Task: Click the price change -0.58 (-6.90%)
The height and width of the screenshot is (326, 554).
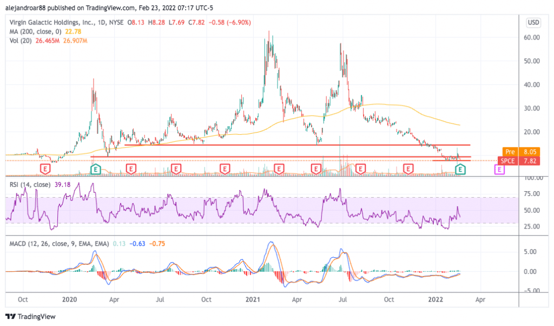Action: [229, 22]
